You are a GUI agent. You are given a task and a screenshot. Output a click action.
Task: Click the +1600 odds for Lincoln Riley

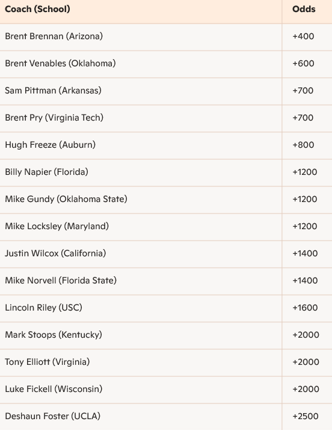(305, 308)
